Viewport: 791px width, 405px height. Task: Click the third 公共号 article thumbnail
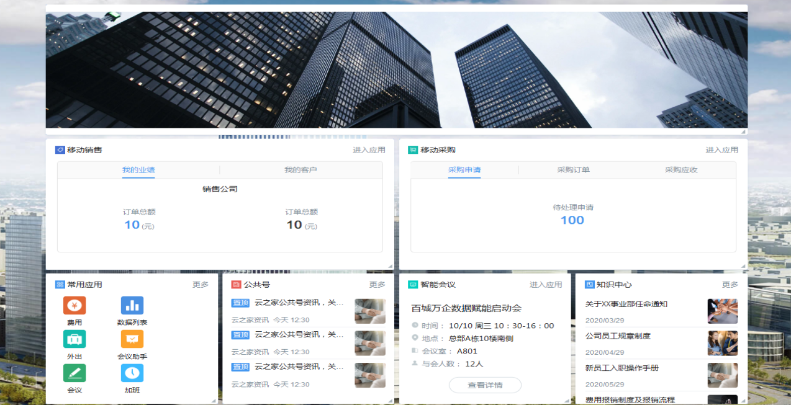click(370, 375)
